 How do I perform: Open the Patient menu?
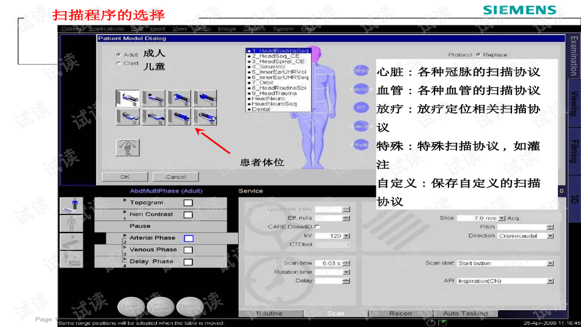[x=71, y=28]
